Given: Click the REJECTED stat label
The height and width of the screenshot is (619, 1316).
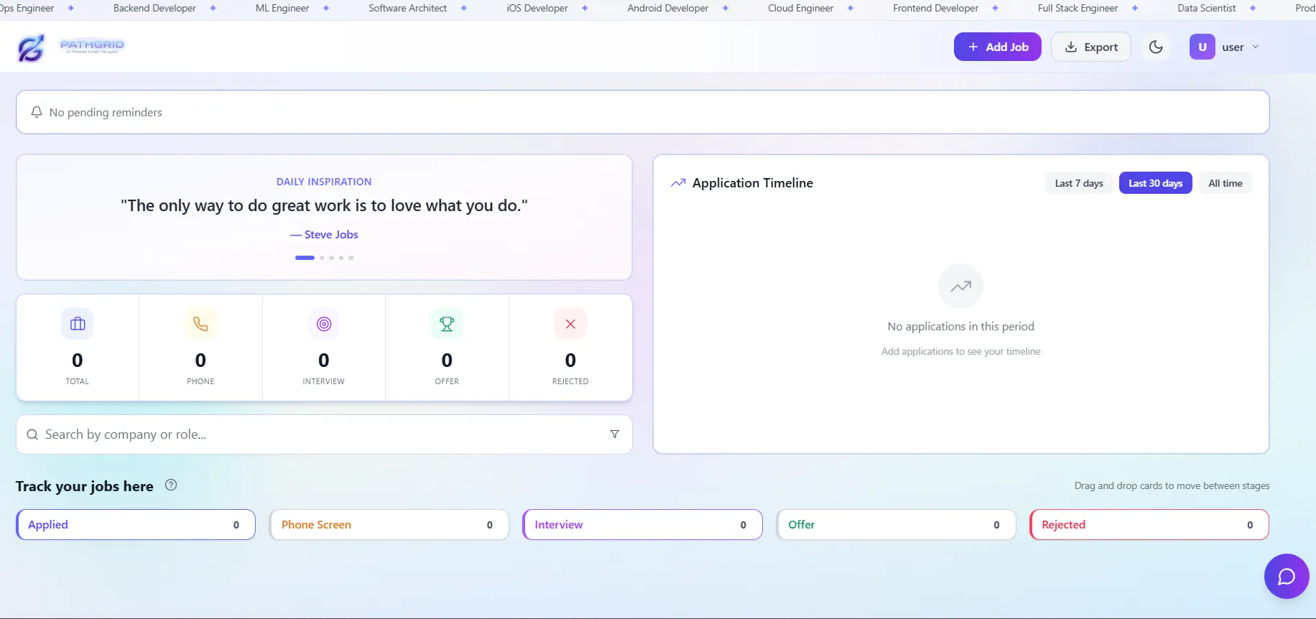Looking at the screenshot, I should [570, 381].
